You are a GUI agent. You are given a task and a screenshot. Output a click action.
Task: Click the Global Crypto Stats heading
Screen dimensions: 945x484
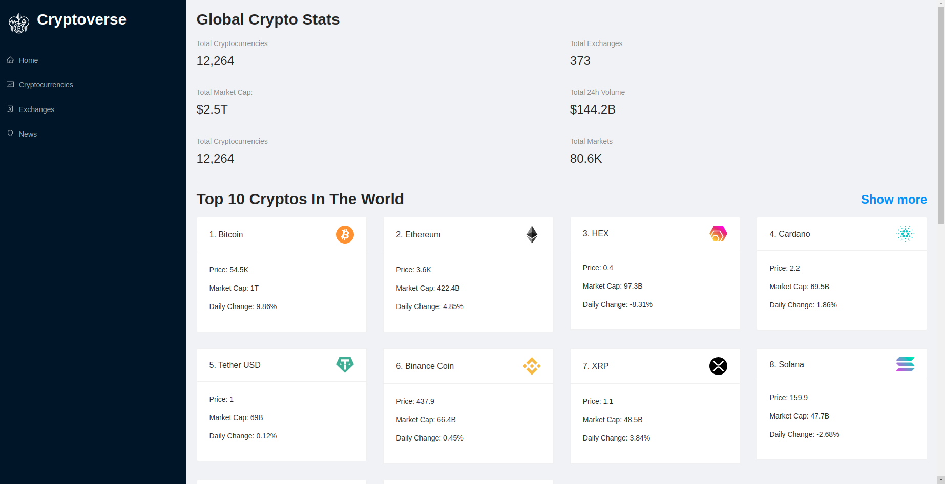[x=268, y=19]
